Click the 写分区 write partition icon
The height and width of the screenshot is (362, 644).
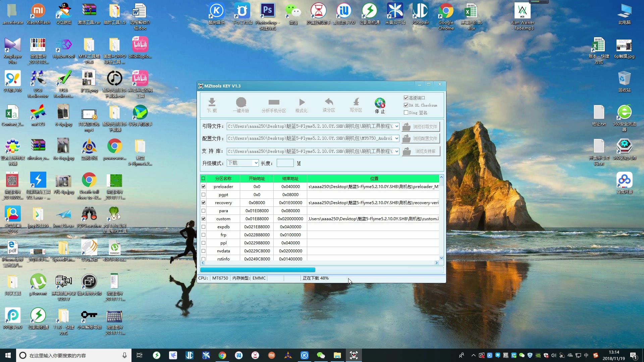tap(356, 105)
